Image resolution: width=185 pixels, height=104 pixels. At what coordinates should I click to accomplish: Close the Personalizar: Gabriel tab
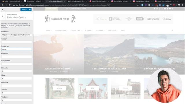point(64,1)
